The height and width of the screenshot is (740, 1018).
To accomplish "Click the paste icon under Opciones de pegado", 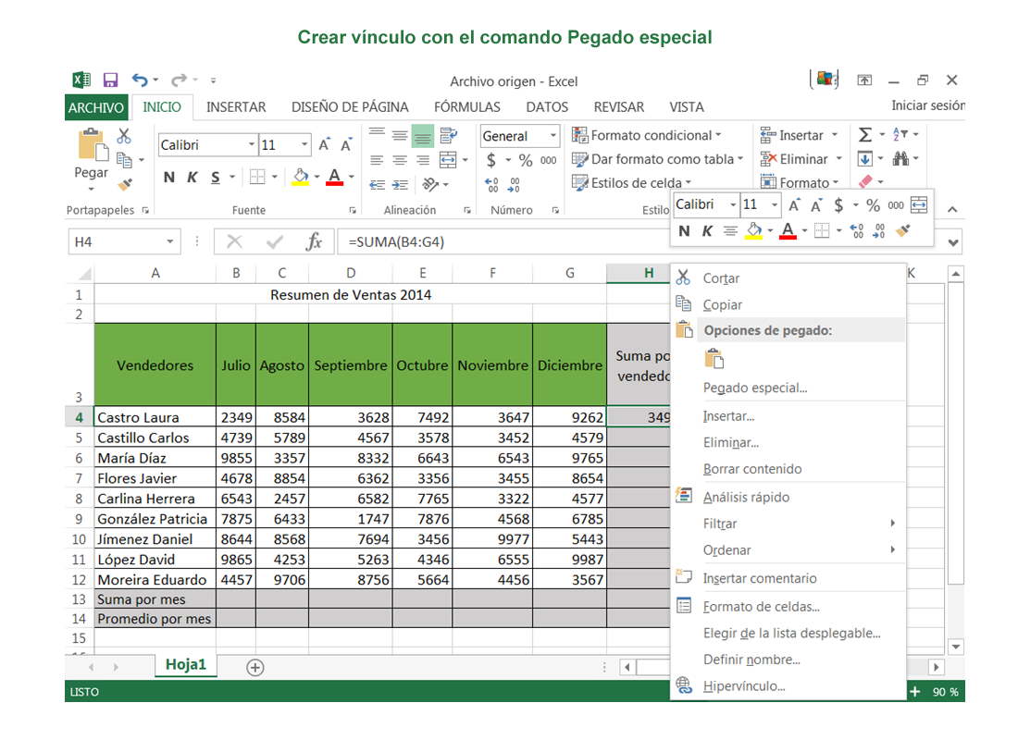I will 714,359.
